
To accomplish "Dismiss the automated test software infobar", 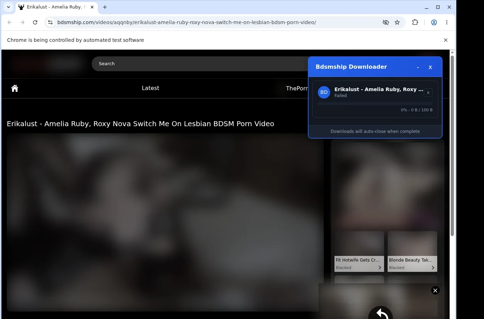I will click(446, 40).
